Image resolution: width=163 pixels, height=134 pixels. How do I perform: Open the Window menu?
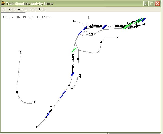(22, 9)
